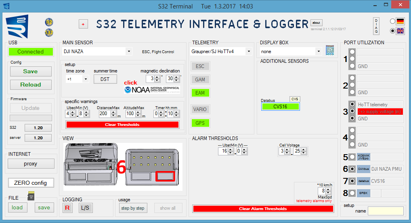411x223 pixels.
Task: Adjust UbatMin volts stepper value 16
Action: (231, 151)
